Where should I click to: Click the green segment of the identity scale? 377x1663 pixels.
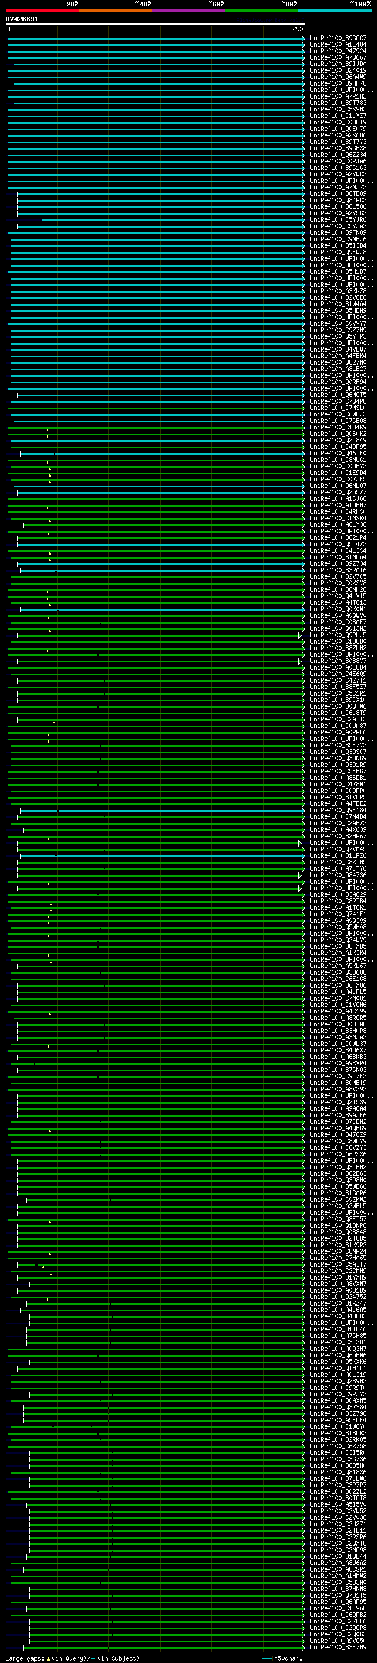(x=262, y=11)
